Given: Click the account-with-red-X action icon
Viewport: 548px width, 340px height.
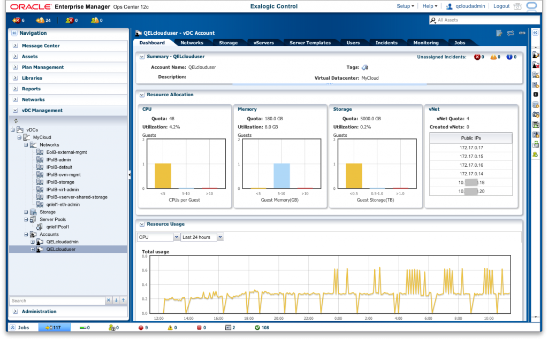Looking at the screenshot, I should click(x=536, y=65).
